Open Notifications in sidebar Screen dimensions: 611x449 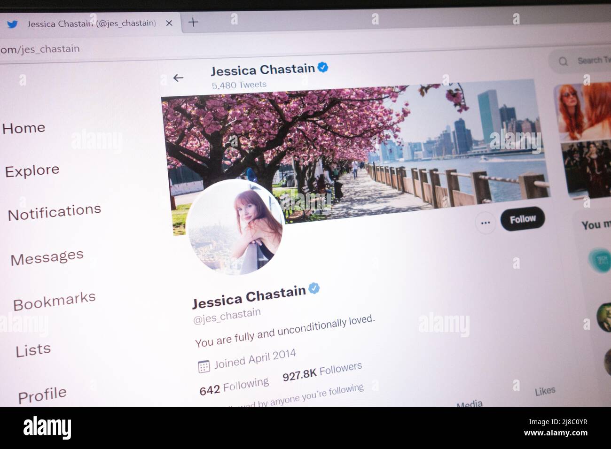pos(55,212)
